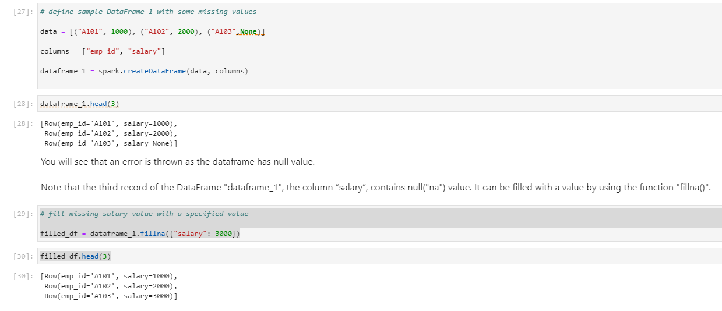Click the comment fill missing salary value

point(144,214)
